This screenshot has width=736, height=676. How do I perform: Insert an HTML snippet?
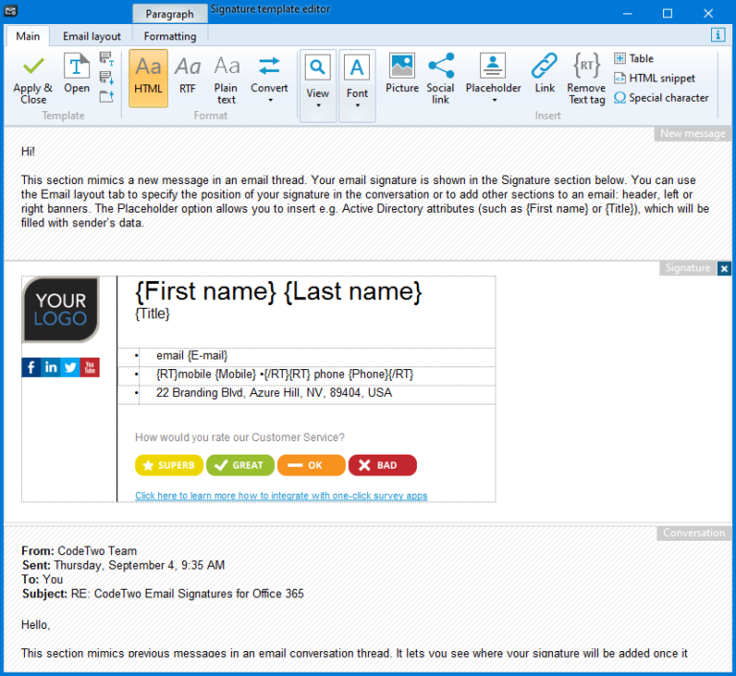pyautogui.click(x=655, y=79)
